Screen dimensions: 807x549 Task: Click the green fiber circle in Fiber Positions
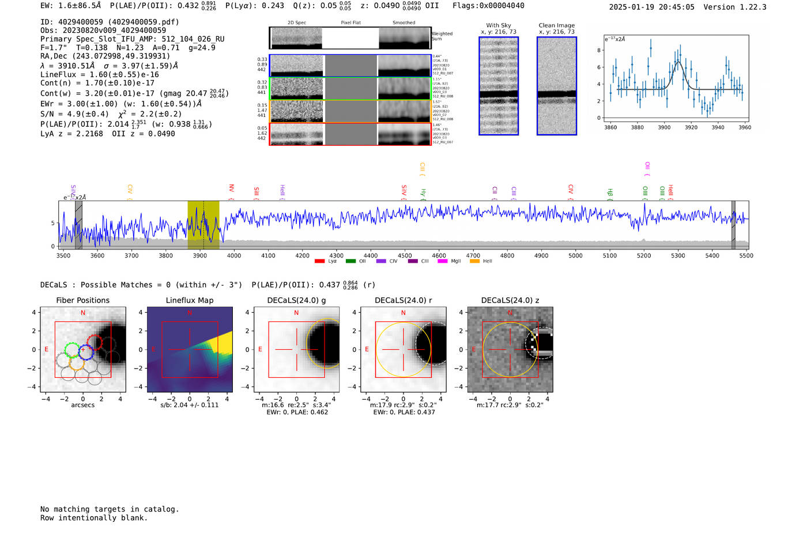coord(71,350)
